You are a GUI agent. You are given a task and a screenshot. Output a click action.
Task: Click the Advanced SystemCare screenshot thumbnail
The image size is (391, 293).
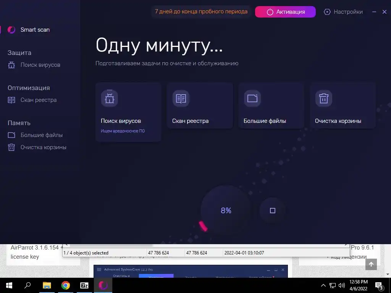tap(191, 271)
